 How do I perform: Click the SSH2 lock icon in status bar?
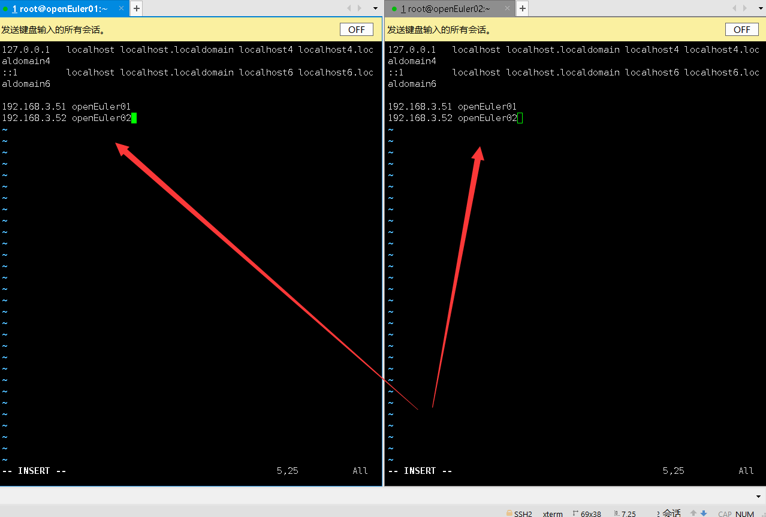coord(509,514)
